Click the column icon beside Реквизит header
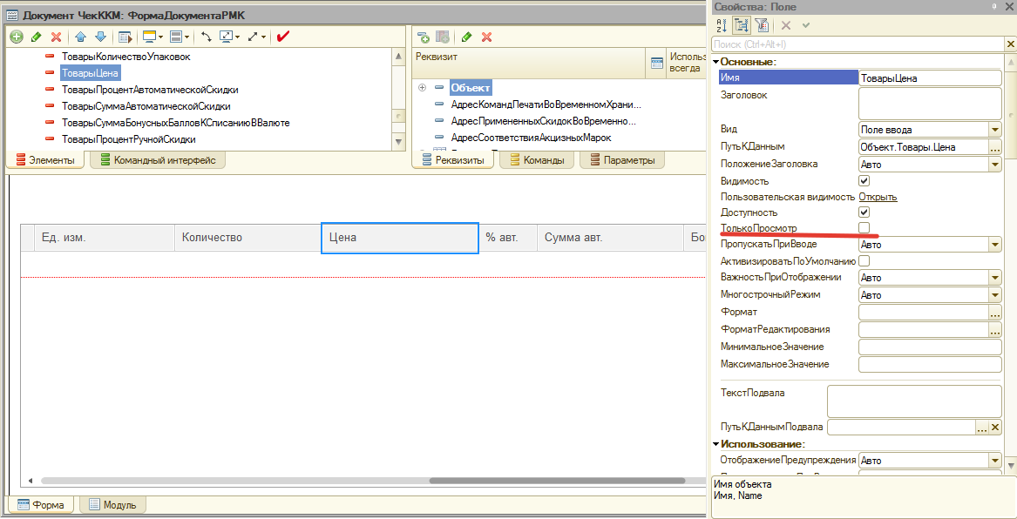1017x519 pixels. click(657, 62)
